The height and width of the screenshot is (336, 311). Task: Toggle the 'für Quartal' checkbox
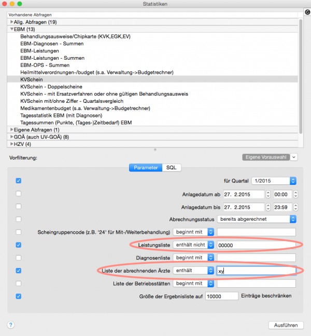pos(19,181)
